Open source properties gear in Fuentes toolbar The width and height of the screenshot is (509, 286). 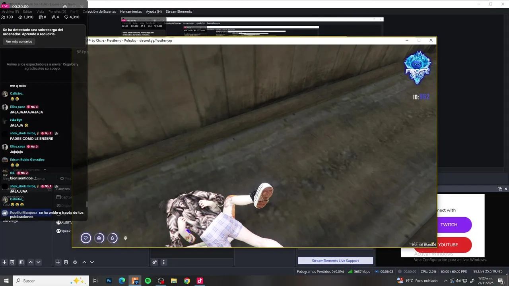click(75, 262)
